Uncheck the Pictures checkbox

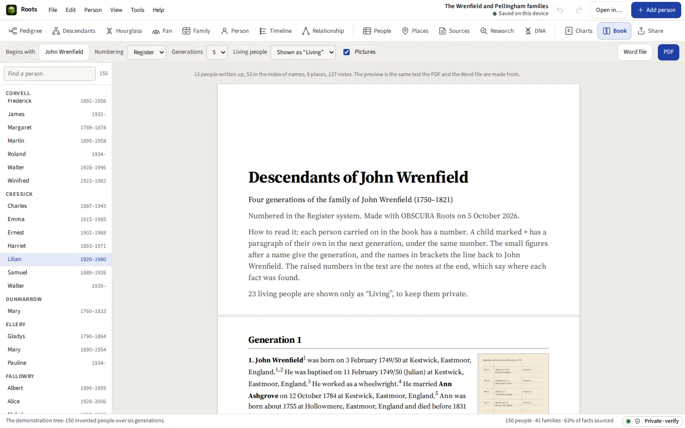[x=346, y=52]
